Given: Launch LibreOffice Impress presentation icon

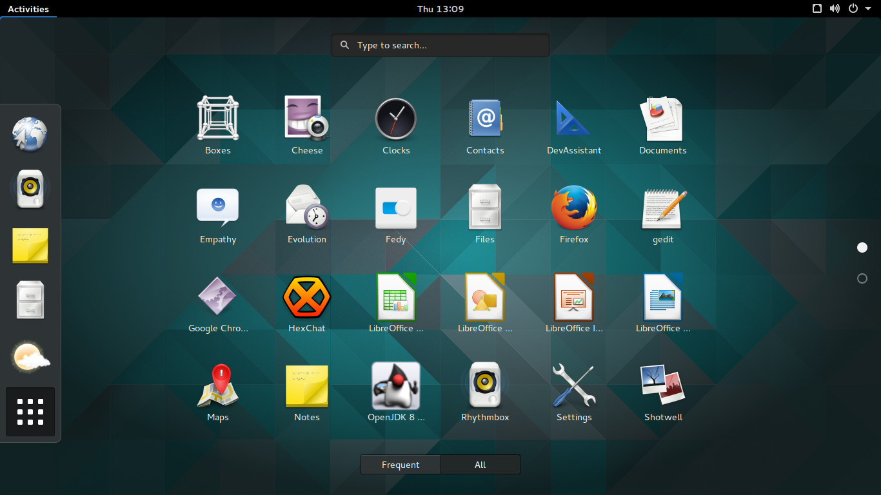Looking at the screenshot, I should click(x=574, y=296).
